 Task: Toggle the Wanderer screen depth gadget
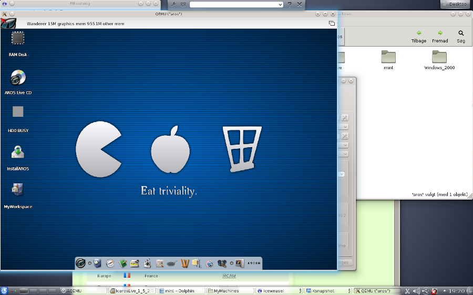point(332,24)
